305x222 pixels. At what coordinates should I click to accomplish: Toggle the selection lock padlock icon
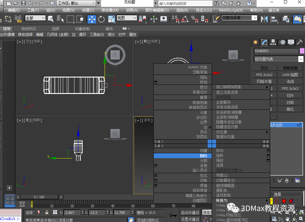tap(47, 212)
